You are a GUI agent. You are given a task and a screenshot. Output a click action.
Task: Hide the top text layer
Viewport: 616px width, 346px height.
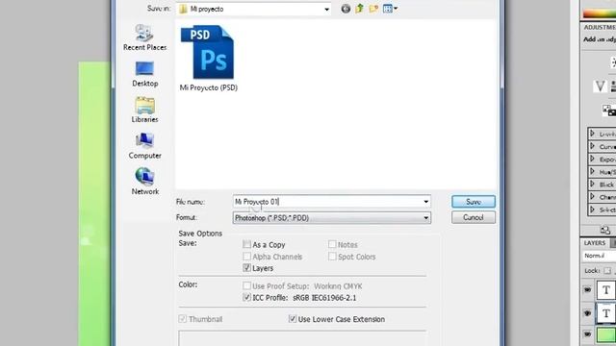(x=587, y=290)
